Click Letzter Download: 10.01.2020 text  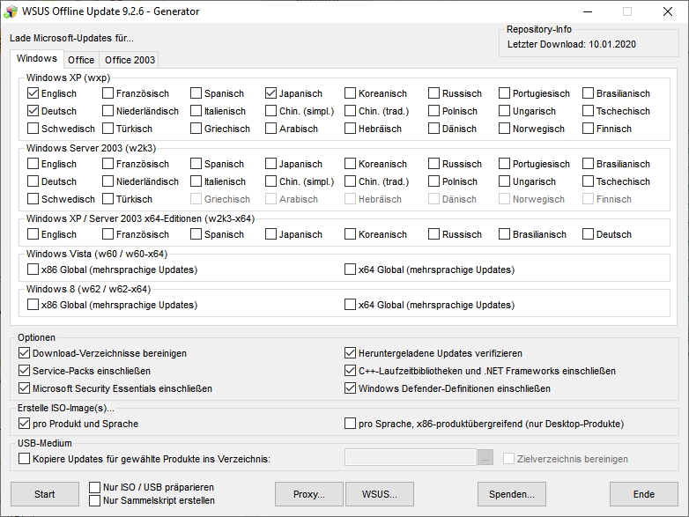point(572,44)
